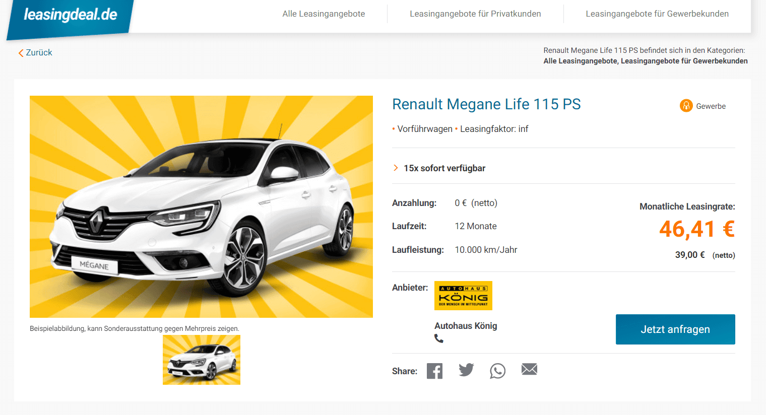The height and width of the screenshot is (415, 766).
Task: Go back via Zurück link
Action: point(35,52)
